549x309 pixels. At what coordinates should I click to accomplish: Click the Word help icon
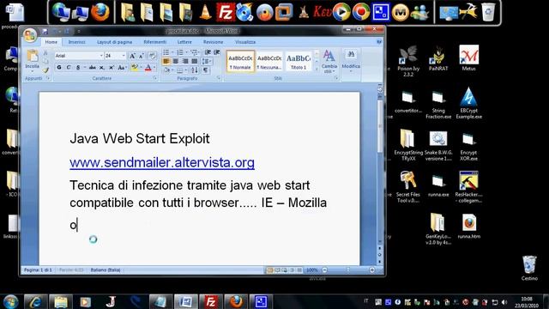[x=379, y=42]
